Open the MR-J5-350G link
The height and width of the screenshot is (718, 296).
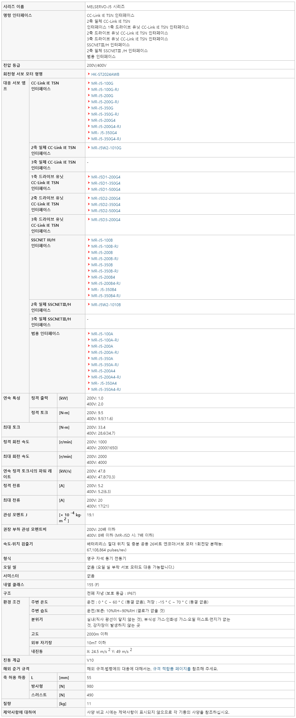coord(102,108)
